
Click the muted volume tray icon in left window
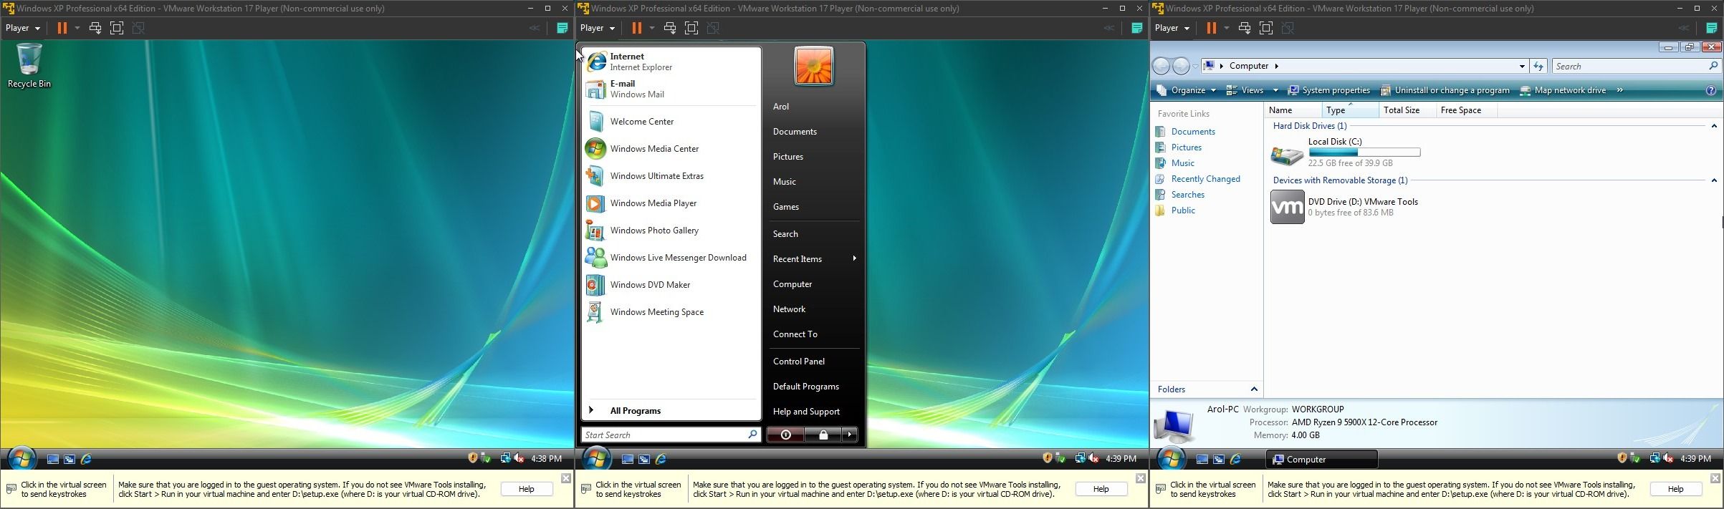point(519,458)
